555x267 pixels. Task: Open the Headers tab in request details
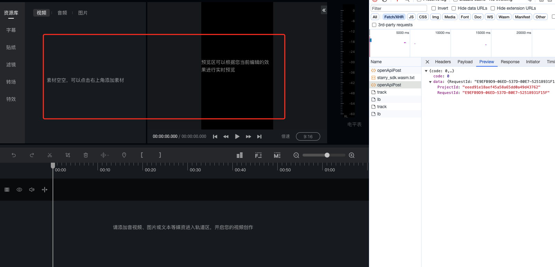pos(443,62)
